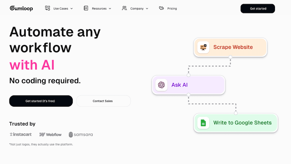Click the Resources notebook icon

(86, 8)
